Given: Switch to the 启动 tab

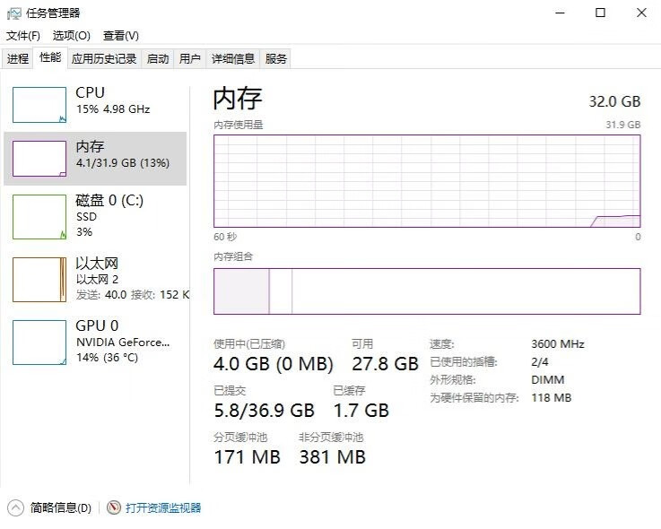Looking at the screenshot, I should (x=158, y=59).
